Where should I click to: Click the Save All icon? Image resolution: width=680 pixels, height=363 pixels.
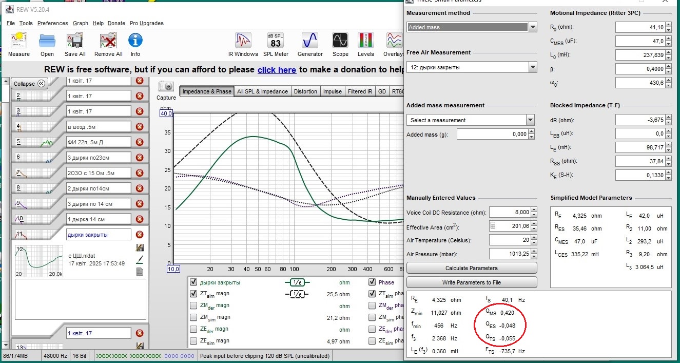coord(75,40)
